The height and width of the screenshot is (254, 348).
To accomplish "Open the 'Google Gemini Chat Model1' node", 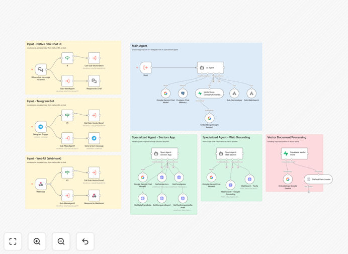I will tap(211, 178).
